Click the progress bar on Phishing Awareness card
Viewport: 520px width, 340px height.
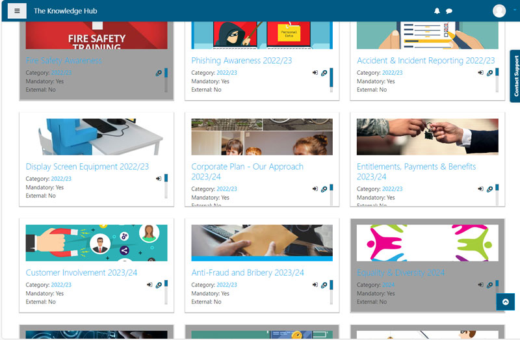[331, 80]
